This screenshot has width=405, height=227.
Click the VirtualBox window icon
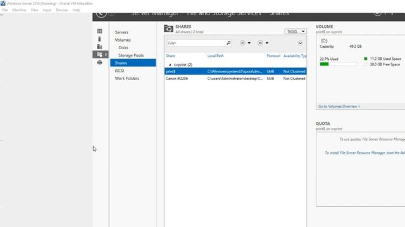pos(3,3)
